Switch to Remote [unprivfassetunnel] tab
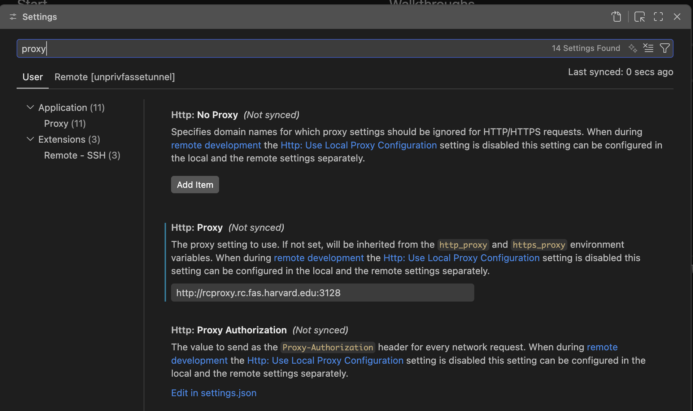Viewport: 693px width, 411px height. pos(114,77)
